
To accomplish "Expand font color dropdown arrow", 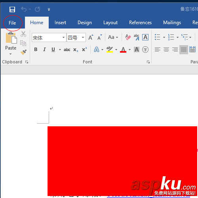I will [x=129, y=50].
